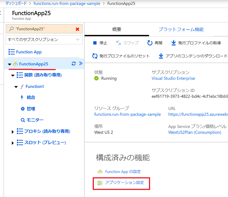Open the Visual Studio Enterprise subscription link
This screenshot has width=228, height=197.
tap(173, 79)
